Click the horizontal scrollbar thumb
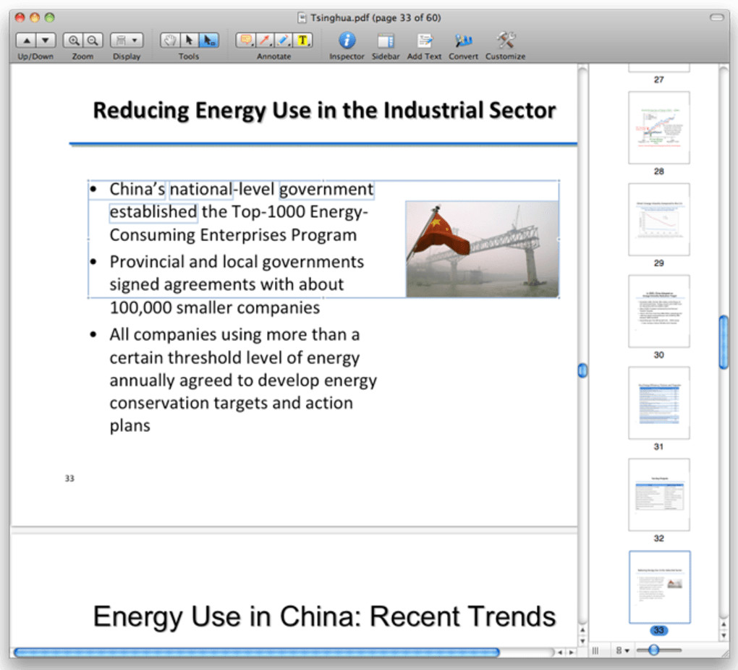 click(257, 653)
